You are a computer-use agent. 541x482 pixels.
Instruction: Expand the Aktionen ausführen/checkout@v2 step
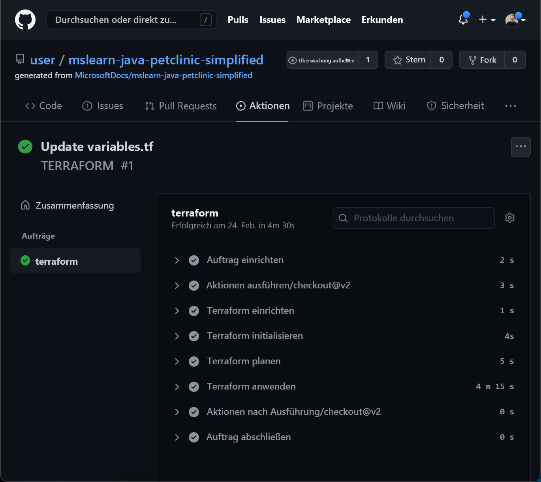[177, 286]
